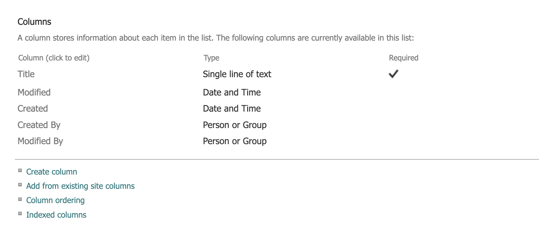The height and width of the screenshot is (235, 539).
Task: Select Create column
Action: point(52,172)
